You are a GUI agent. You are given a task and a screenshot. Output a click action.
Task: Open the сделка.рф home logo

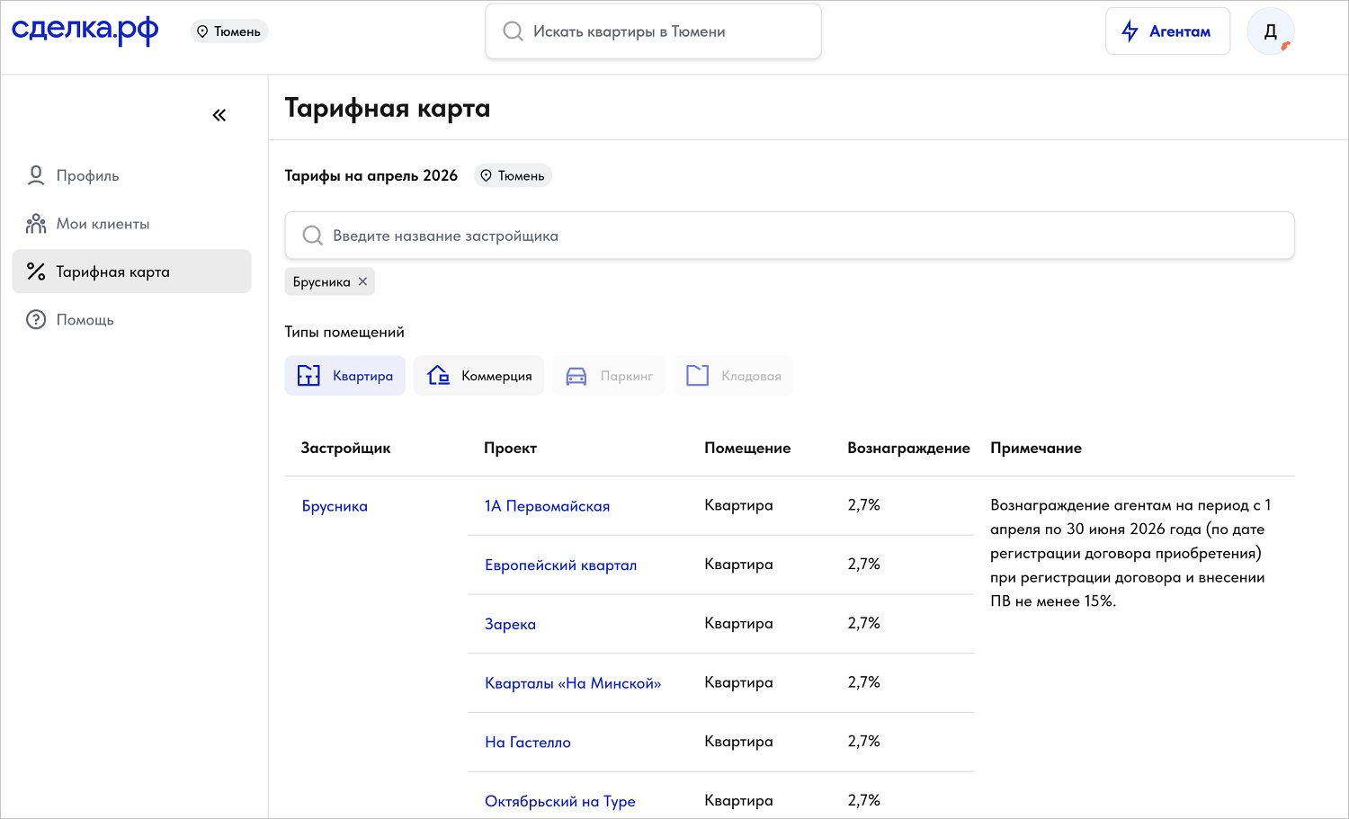(x=85, y=31)
